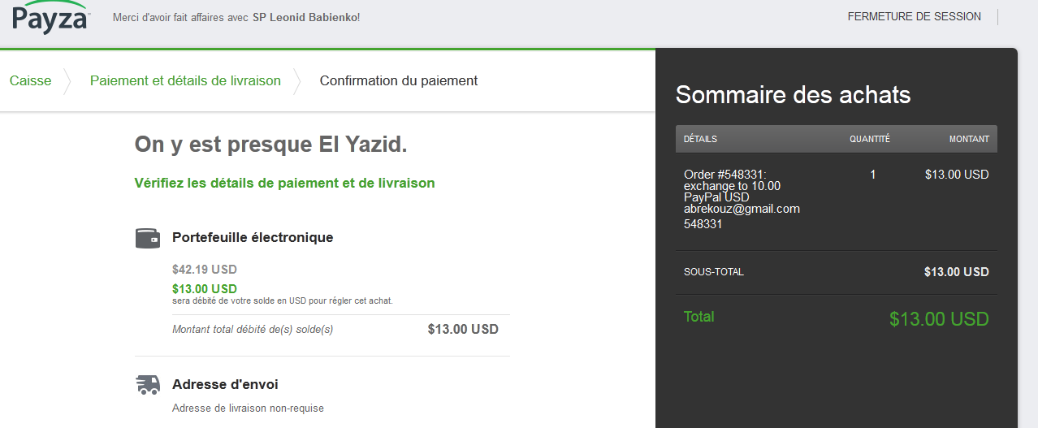
Task: Click the Adresse d'envoi heading
Action: point(225,384)
